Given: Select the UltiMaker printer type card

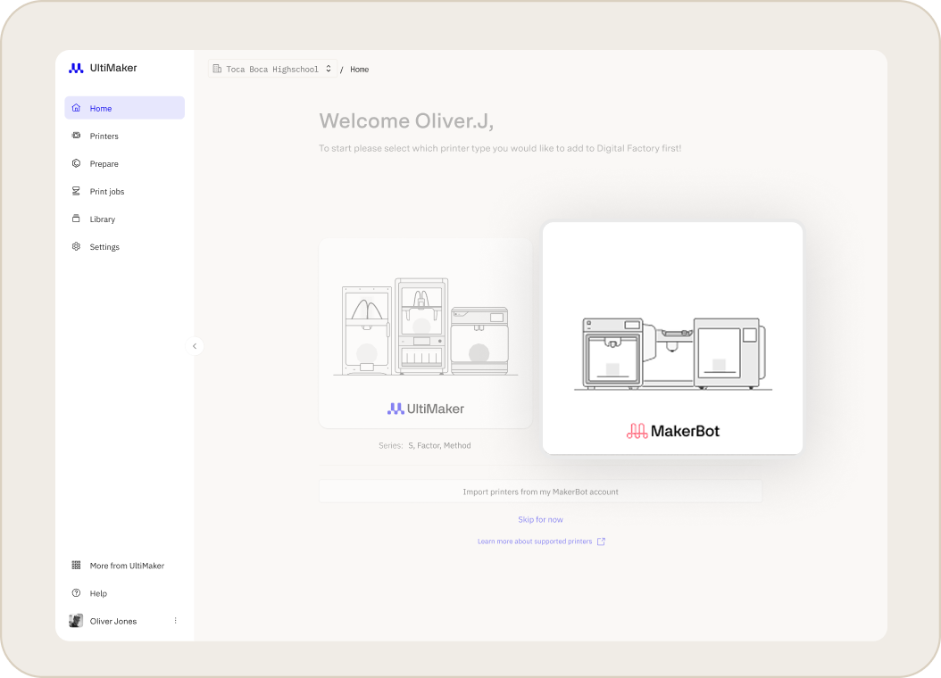Looking at the screenshot, I should 425,334.
